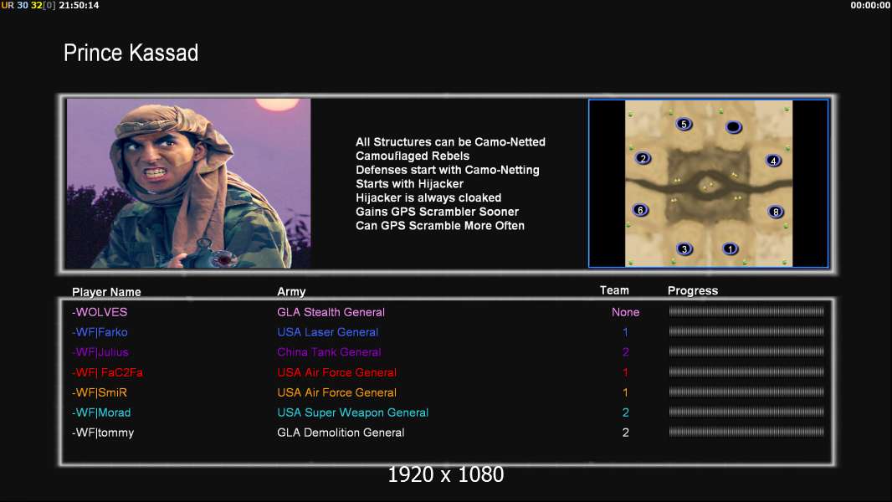
Task: Click player name -WF|Julius
Action: pyautogui.click(x=100, y=352)
